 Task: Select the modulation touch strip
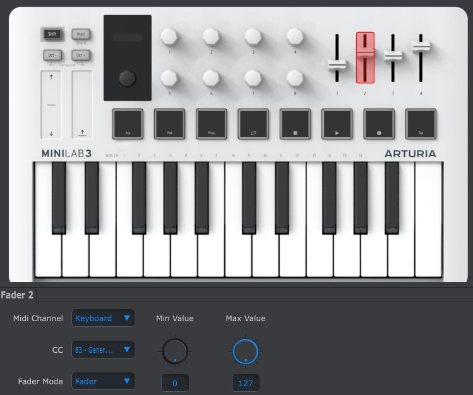pos(82,105)
